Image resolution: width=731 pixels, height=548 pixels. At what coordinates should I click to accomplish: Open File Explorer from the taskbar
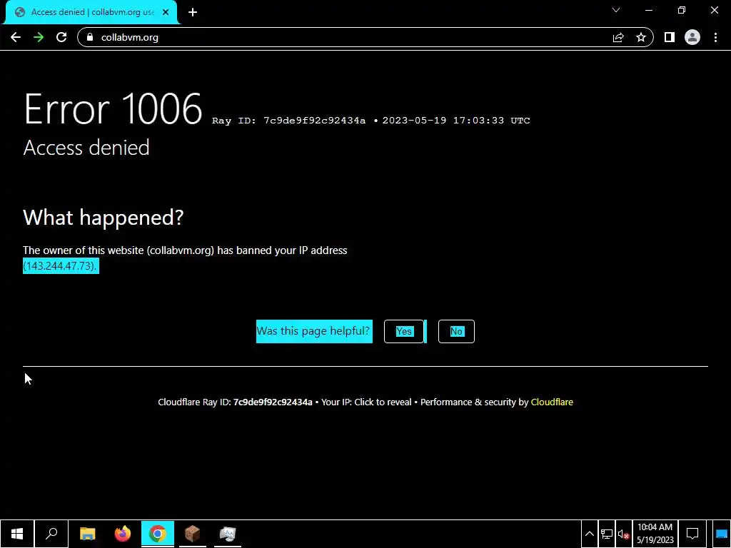[88, 534]
